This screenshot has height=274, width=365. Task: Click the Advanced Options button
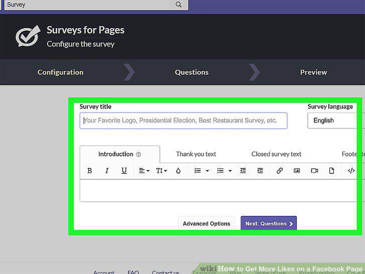pyautogui.click(x=207, y=223)
